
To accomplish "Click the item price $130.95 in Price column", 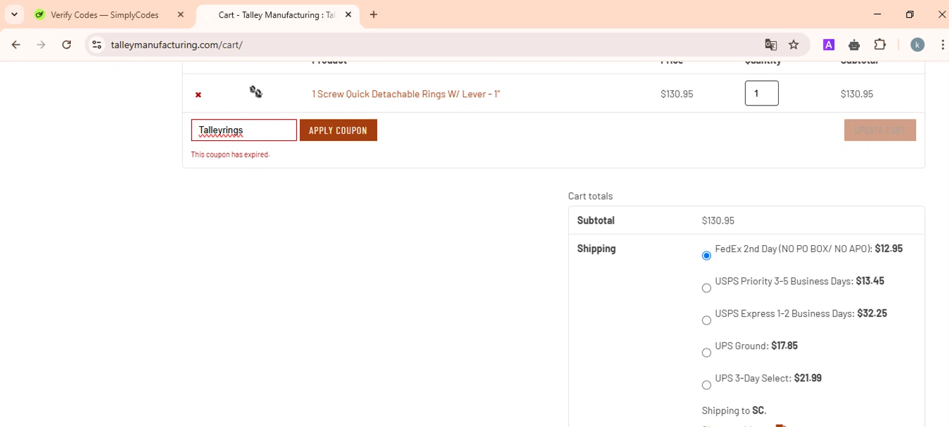I will point(677,94).
